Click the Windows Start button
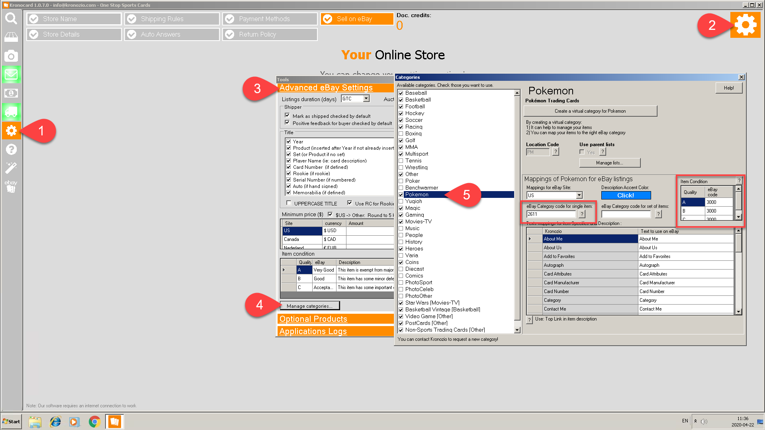The width and height of the screenshot is (765, 430). 11,422
